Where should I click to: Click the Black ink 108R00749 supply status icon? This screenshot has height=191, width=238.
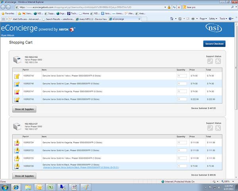(x=17, y=99)
